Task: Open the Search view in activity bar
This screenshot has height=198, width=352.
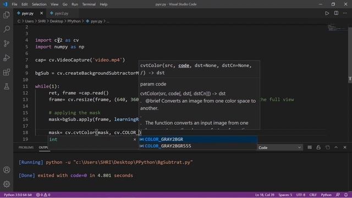Action: [7, 29]
